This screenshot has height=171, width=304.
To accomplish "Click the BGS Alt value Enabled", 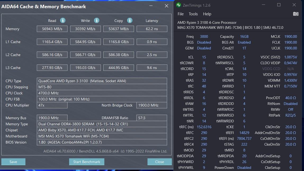I will coord(244,42).
